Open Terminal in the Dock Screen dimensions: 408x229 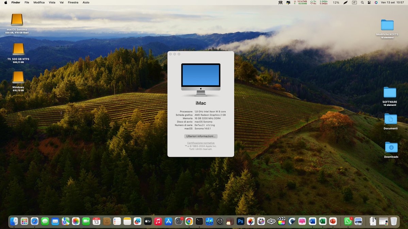(199, 221)
